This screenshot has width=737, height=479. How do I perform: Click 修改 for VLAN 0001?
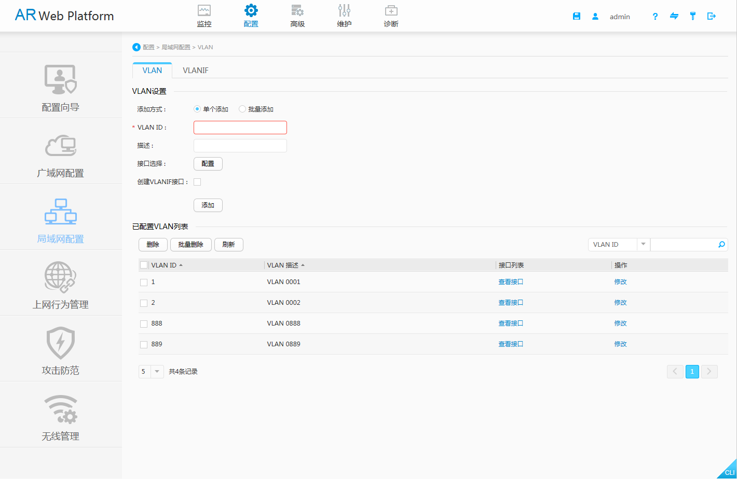(621, 282)
